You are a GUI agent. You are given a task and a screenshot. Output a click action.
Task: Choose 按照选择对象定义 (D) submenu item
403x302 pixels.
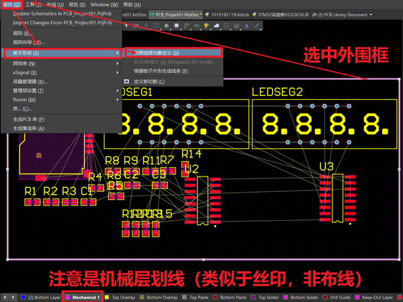click(173, 53)
